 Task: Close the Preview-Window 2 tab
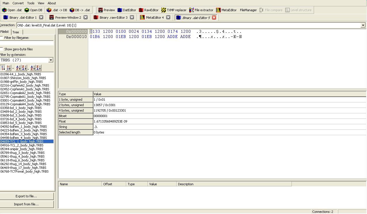pos(86,18)
